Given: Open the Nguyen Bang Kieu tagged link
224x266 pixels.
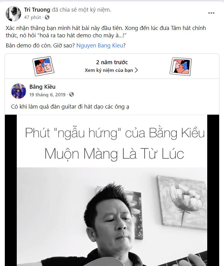Looking at the screenshot, I should coord(100,46).
